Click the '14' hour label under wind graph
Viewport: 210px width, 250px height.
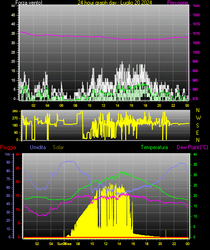[x=117, y=105]
